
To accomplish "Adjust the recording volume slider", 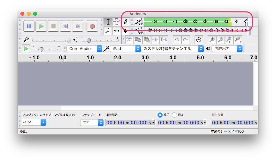I will tap(51, 40).
